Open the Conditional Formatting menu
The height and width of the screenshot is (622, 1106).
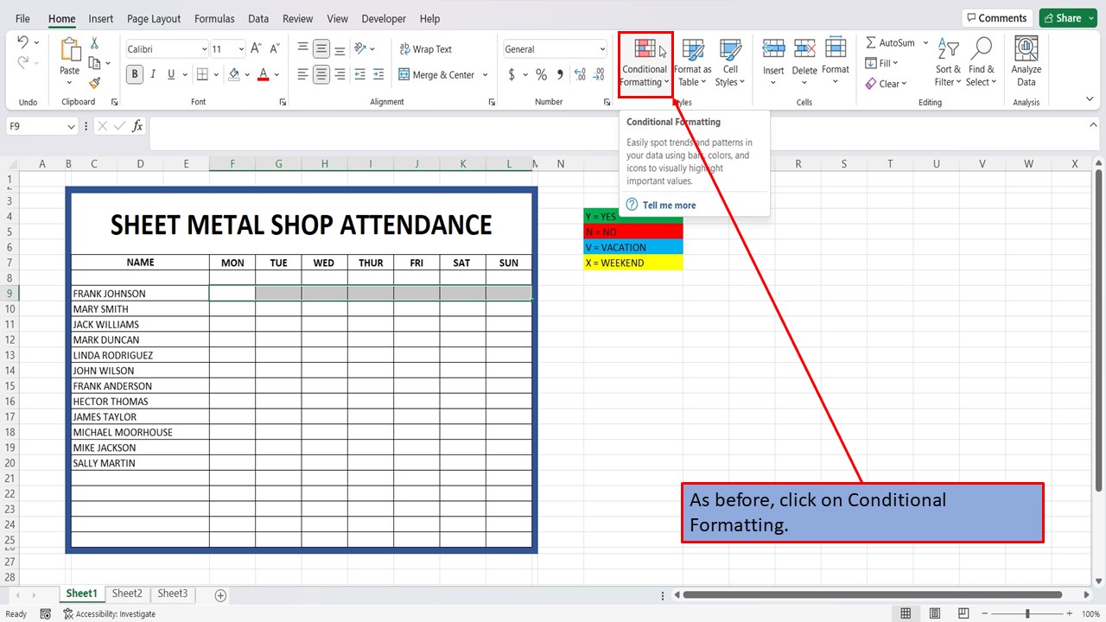click(x=645, y=62)
